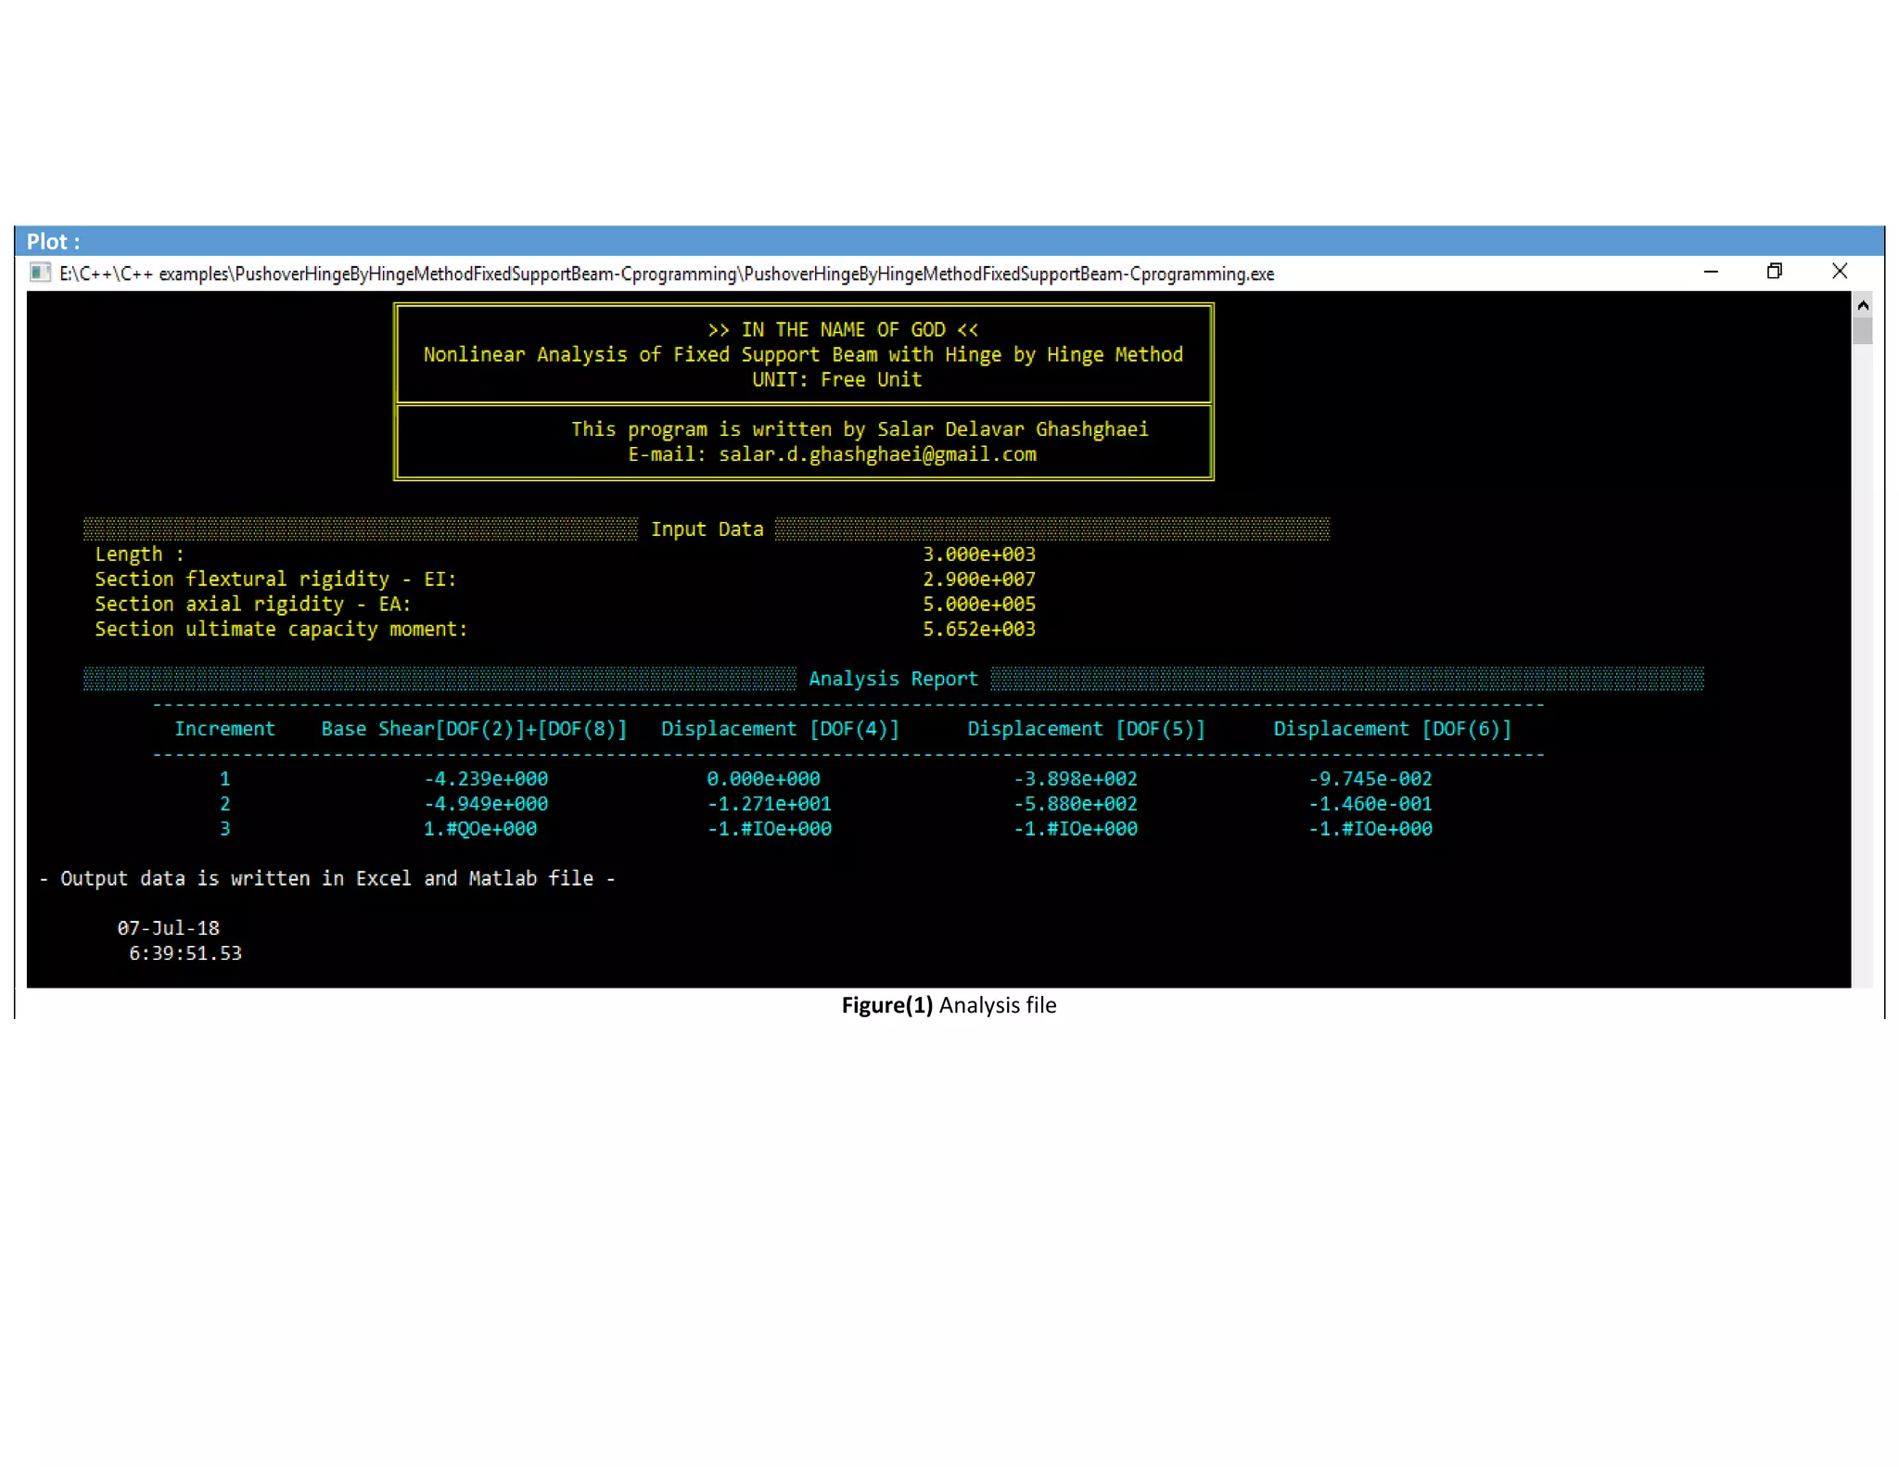Click increment number 1
The width and height of the screenshot is (1899, 1467).
pos(224,779)
